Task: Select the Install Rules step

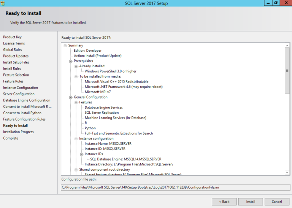Action: click(x=12, y=68)
